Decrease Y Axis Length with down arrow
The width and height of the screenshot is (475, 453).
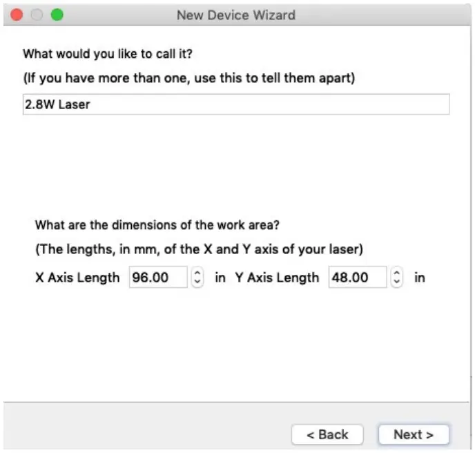coord(396,282)
